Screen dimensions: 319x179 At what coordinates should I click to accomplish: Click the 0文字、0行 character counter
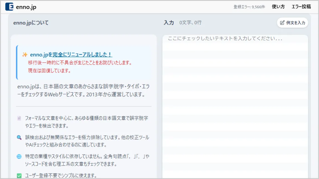(x=190, y=23)
